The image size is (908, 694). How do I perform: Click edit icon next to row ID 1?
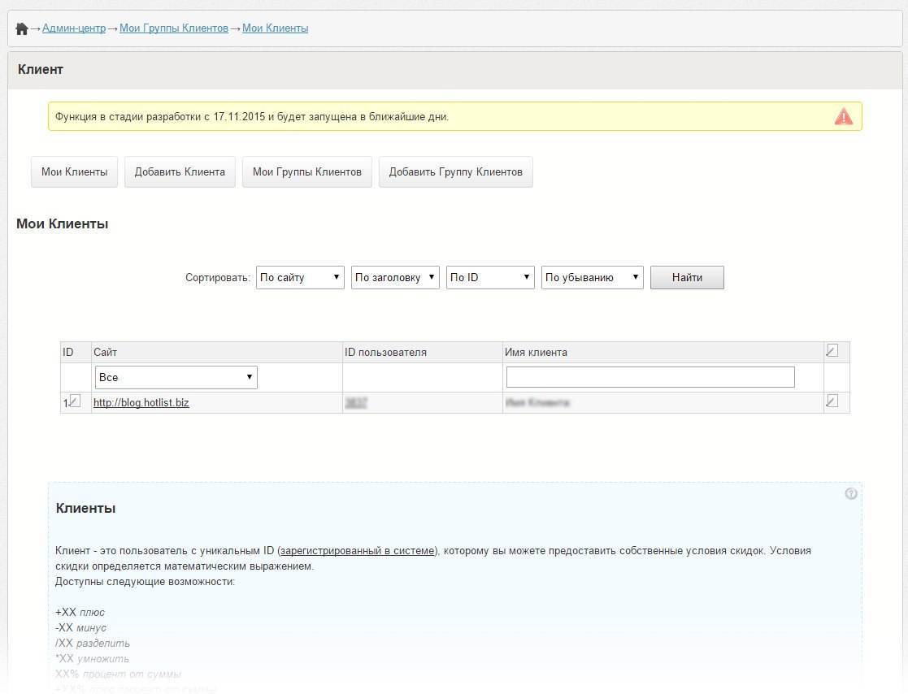click(x=75, y=401)
